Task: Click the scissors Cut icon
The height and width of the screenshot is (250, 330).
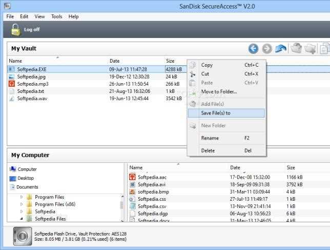Action: [x=193, y=74]
